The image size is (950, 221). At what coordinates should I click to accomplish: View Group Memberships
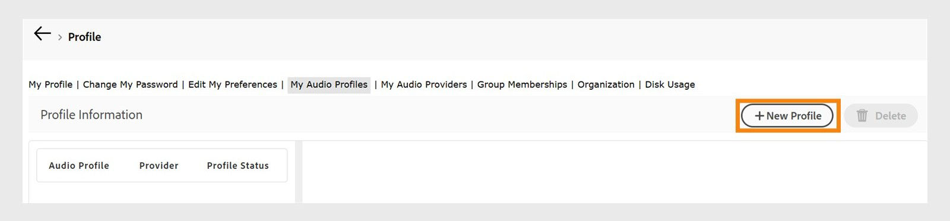[x=522, y=84]
